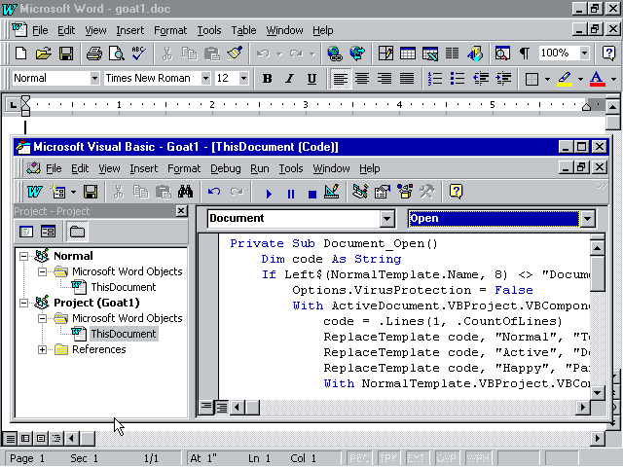Set Justify paragraph alignment
This screenshot has width=623, height=467.
click(x=407, y=78)
